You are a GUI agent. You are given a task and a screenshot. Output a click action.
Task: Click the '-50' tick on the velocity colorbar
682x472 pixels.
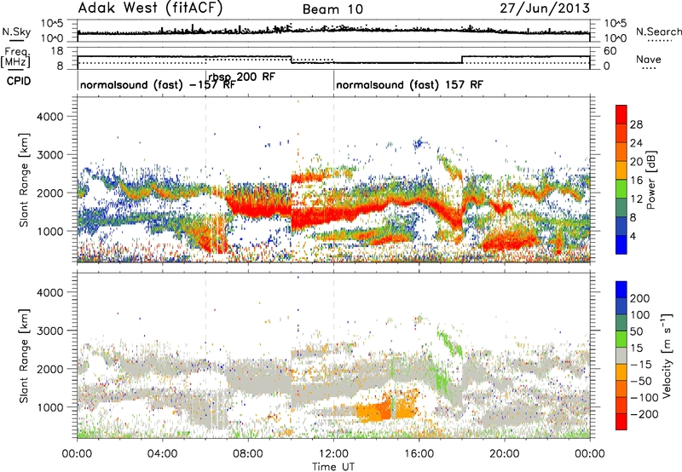(x=641, y=381)
